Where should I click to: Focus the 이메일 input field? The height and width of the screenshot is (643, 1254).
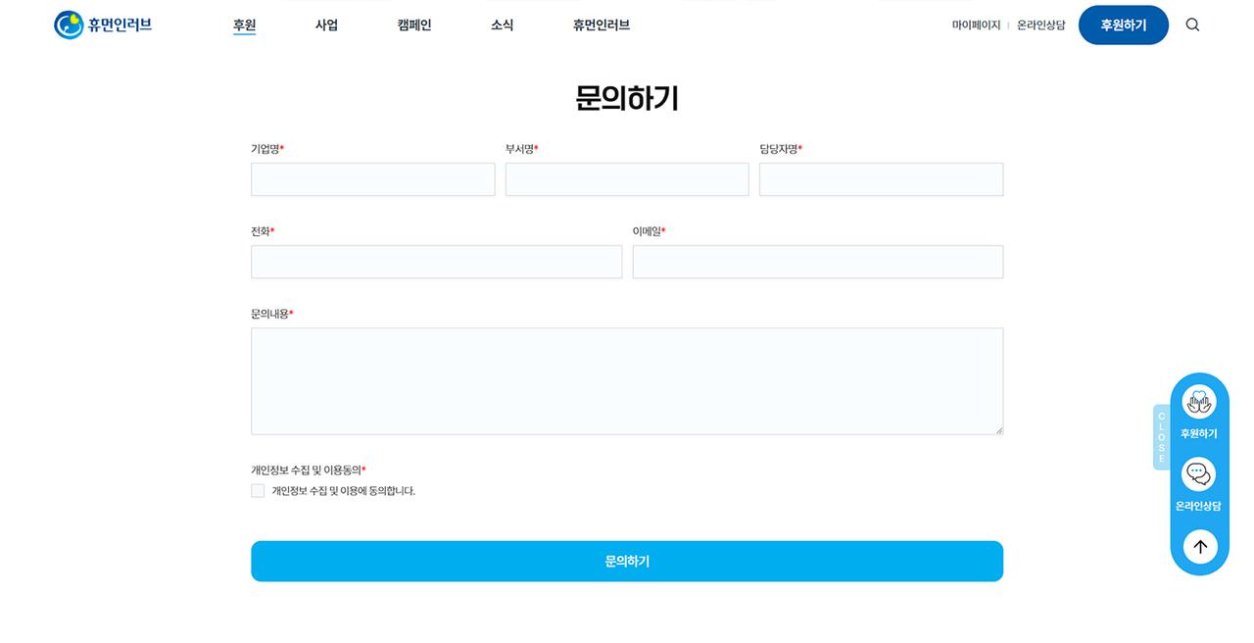point(818,262)
